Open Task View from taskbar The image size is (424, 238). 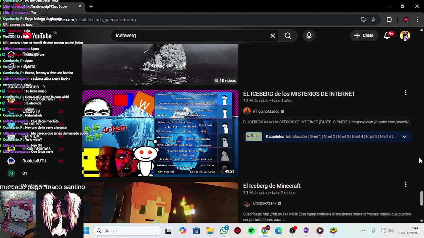(168, 231)
